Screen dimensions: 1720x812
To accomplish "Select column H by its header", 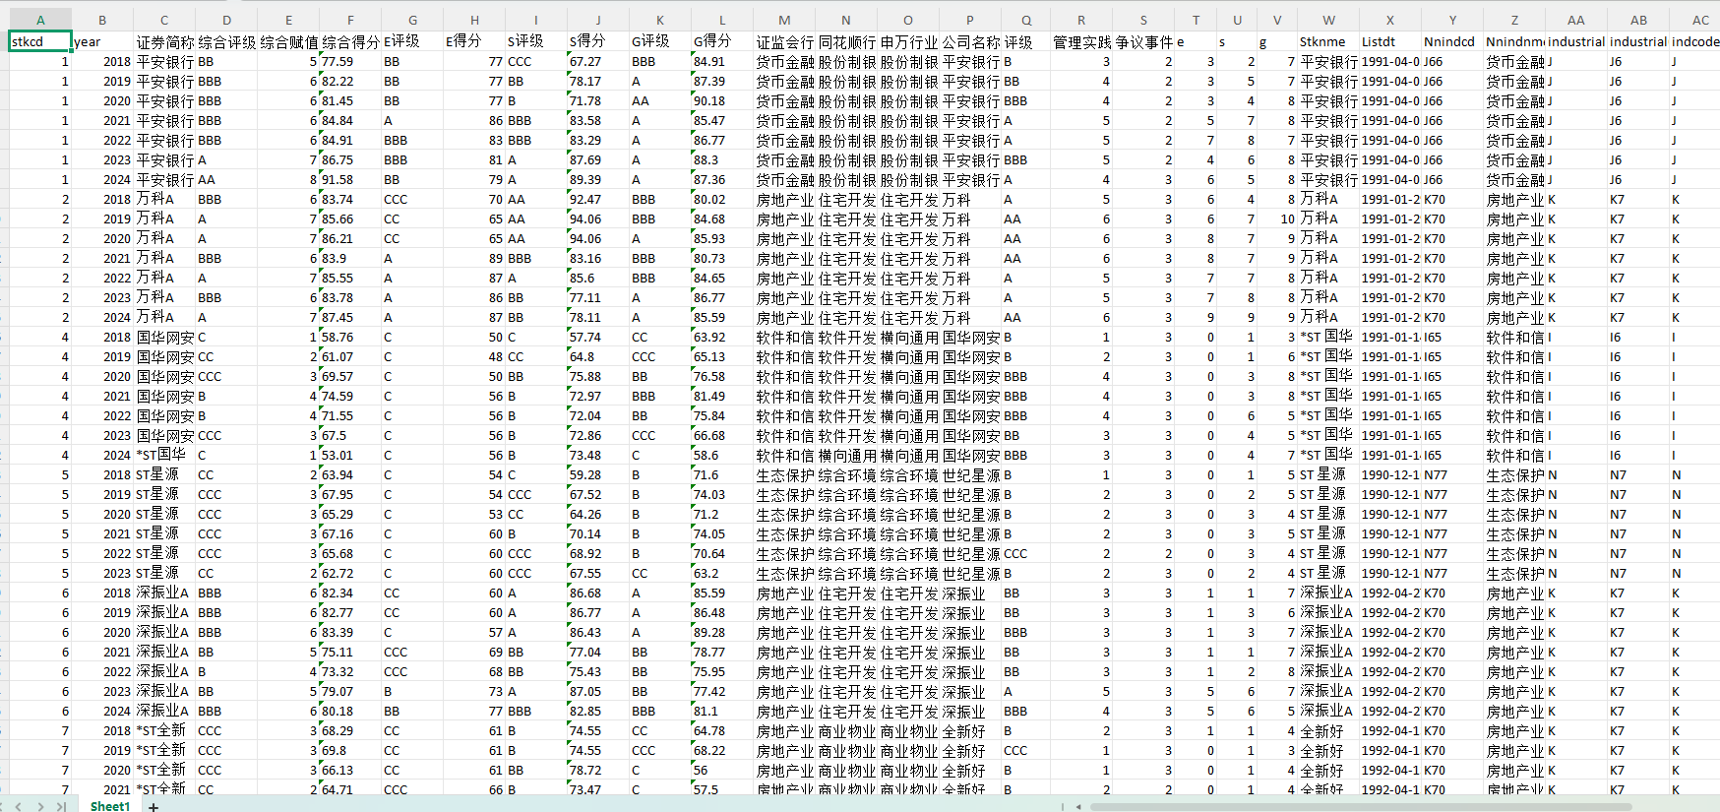I will point(474,20).
